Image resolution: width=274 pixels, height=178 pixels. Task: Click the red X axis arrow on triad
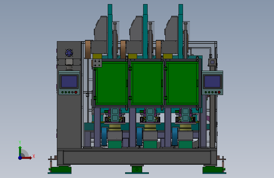(x=27, y=158)
